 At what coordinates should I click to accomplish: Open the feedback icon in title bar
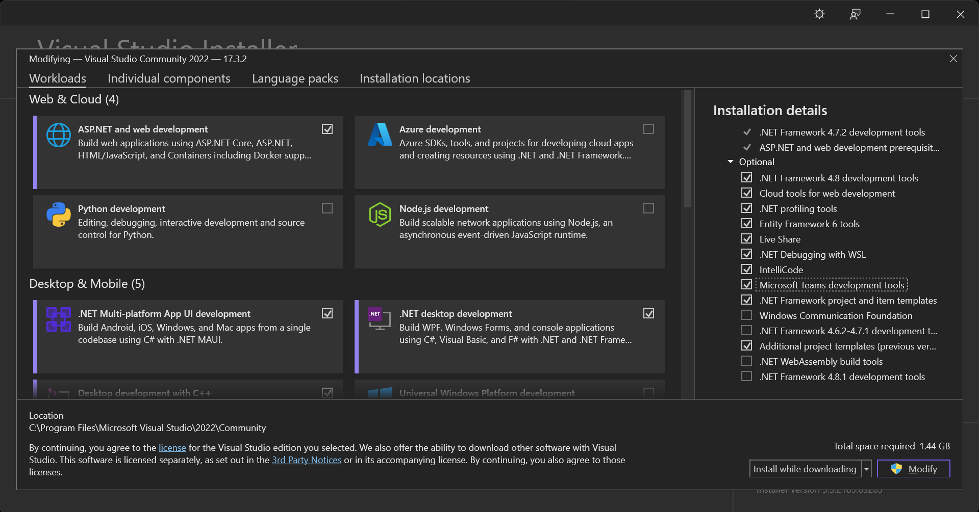pos(855,14)
